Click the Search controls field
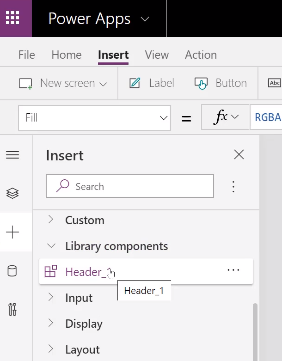 click(x=130, y=186)
